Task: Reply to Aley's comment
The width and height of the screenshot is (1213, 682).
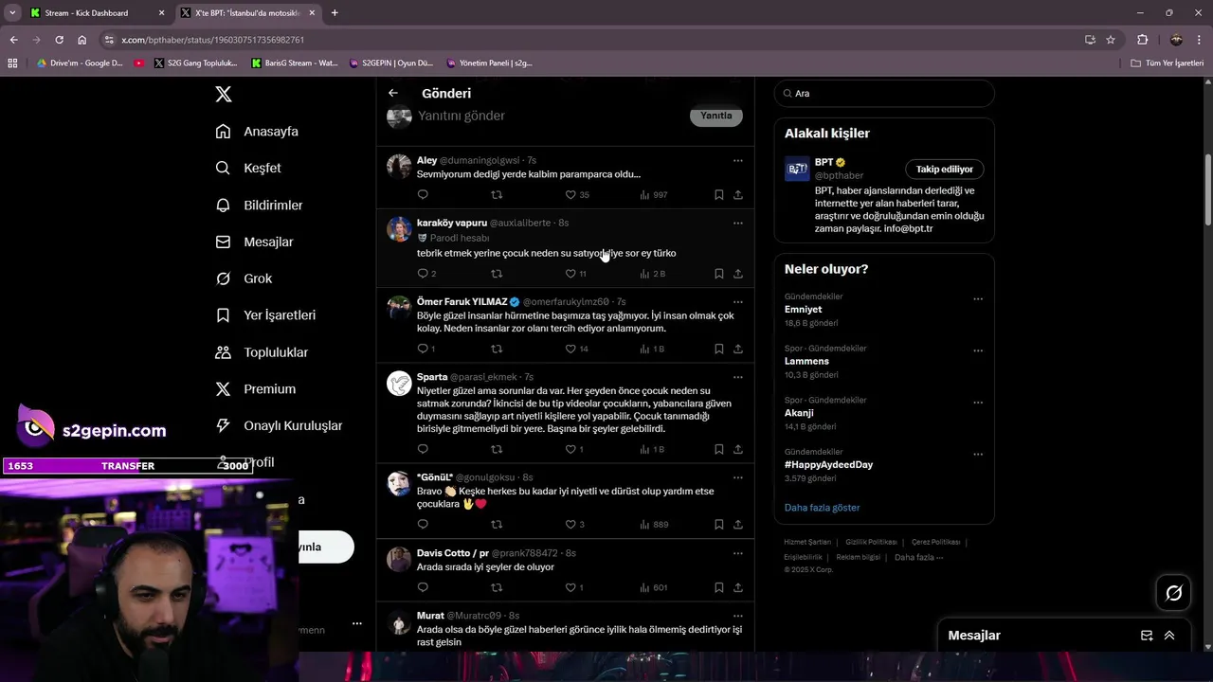Action: click(423, 195)
